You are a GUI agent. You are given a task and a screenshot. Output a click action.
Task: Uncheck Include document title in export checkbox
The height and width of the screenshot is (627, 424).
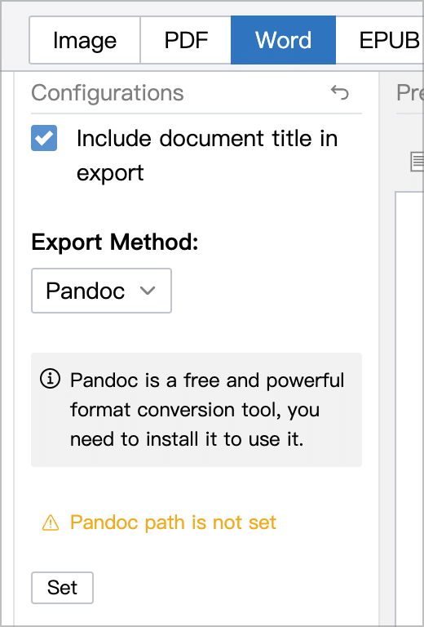[44, 138]
